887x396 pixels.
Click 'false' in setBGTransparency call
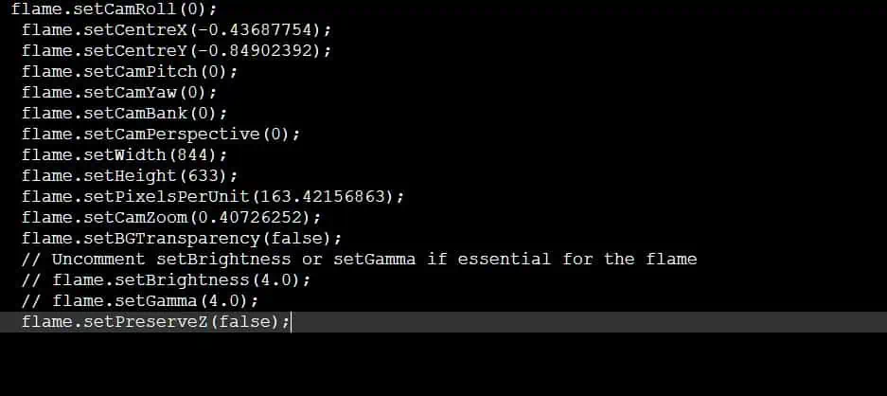coord(294,239)
